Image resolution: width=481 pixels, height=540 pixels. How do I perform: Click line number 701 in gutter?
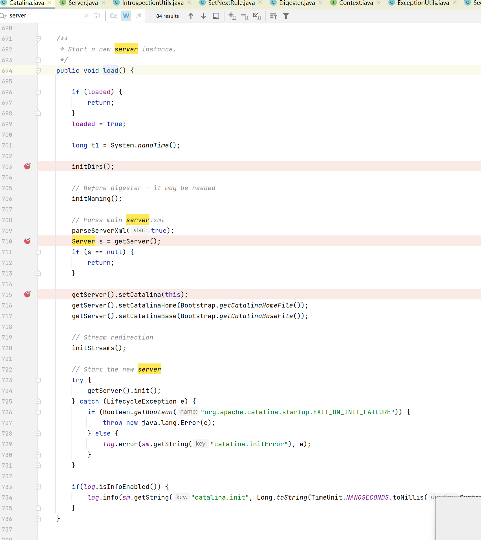[x=7, y=146]
